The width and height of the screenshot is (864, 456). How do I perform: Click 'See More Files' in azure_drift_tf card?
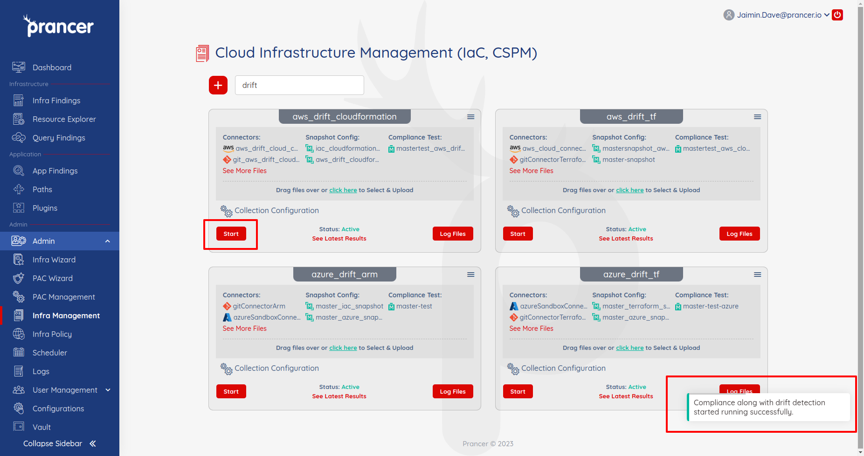532,329
